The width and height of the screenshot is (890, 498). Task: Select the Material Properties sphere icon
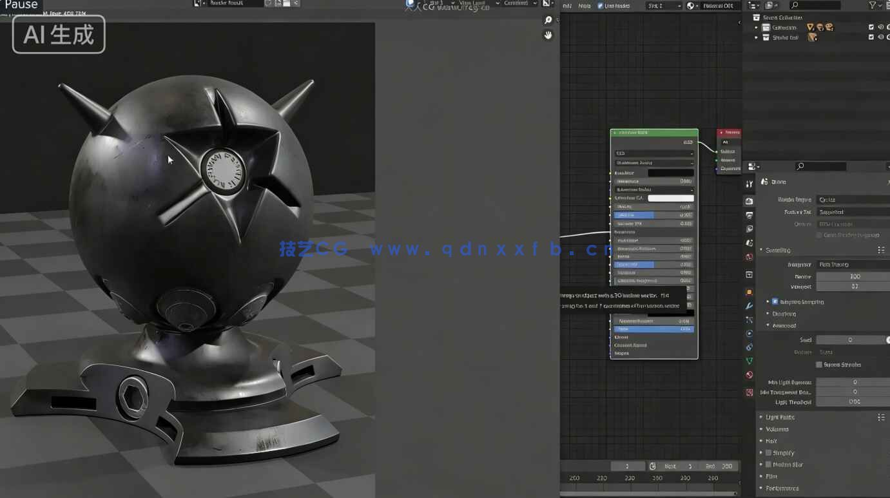tap(749, 374)
